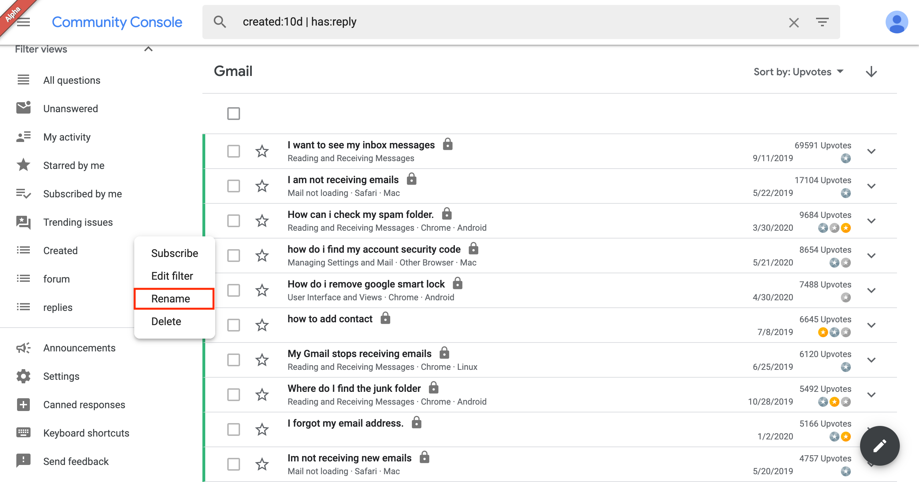Open the user account avatar

(x=896, y=22)
